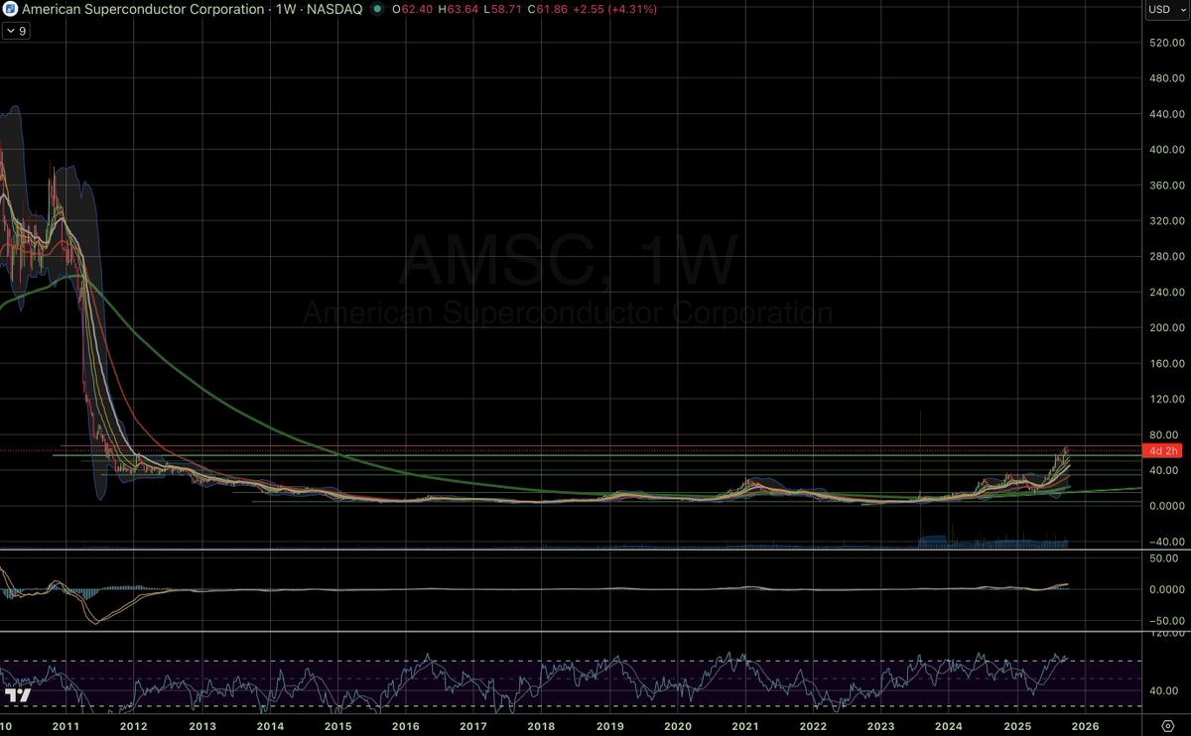The height and width of the screenshot is (736, 1191).
Task: Click the 280.00 price axis label
Action: tap(1167, 257)
